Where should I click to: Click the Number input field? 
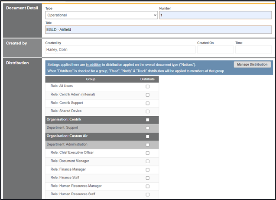pyautogui.click(x=215, y=15)
